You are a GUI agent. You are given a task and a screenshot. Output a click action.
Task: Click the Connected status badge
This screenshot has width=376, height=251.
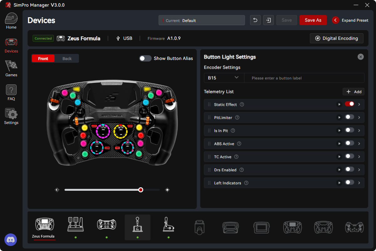[x=43, y=38]
